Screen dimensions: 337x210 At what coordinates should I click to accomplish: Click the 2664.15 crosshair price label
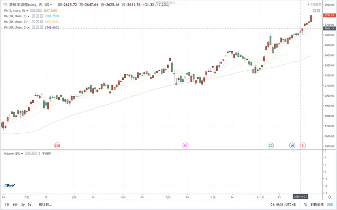(329, 28)
